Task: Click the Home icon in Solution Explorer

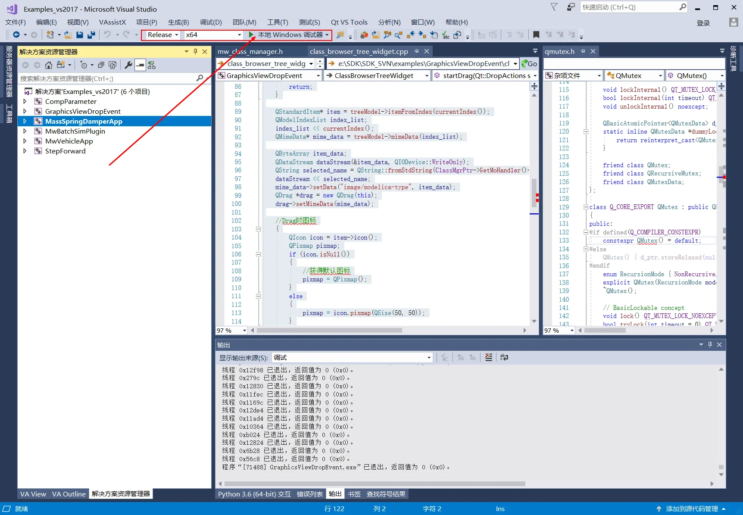Action: point(49,65)
